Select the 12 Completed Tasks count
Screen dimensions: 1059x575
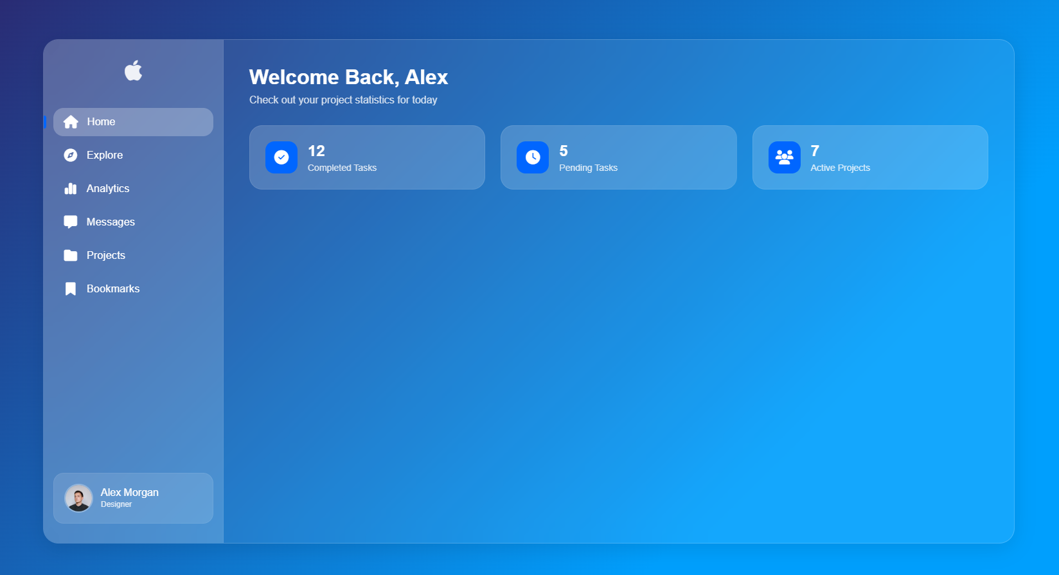point(316,151)
